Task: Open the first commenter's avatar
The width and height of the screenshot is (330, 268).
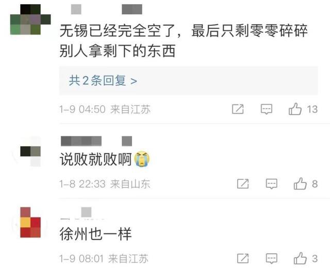Action: pos(30,20)
